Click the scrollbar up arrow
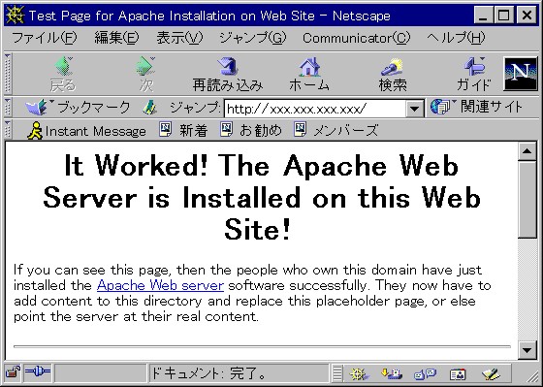This screenshot has width=543, height=387. tap(527, 151)
